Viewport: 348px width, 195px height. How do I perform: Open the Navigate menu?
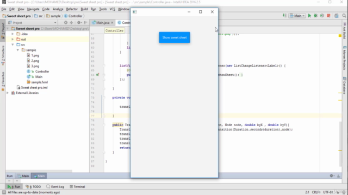coord(33,9)
